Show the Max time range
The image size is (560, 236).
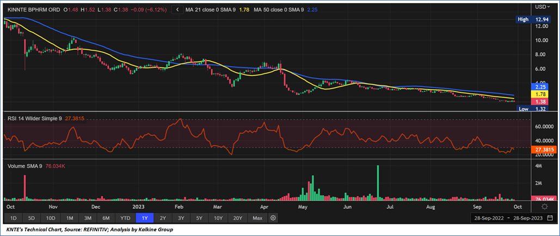point(258,218)
